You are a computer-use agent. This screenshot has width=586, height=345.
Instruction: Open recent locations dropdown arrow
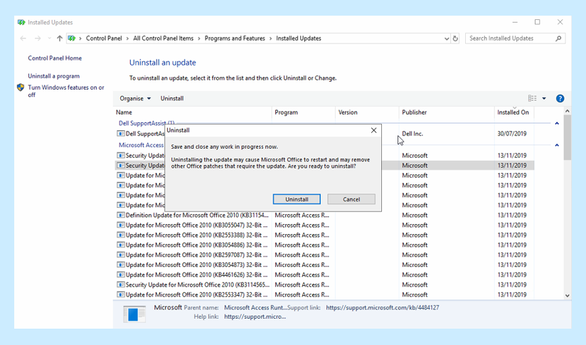(x=49, y=38)
